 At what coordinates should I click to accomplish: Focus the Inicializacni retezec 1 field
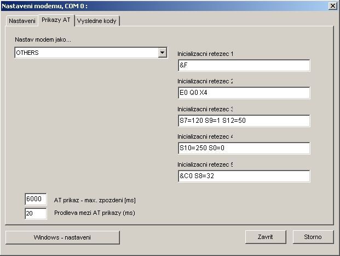tap(244, 66)
